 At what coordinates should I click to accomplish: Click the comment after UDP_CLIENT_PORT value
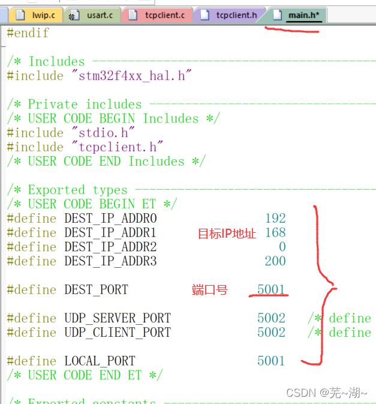(x=339, y=333)
